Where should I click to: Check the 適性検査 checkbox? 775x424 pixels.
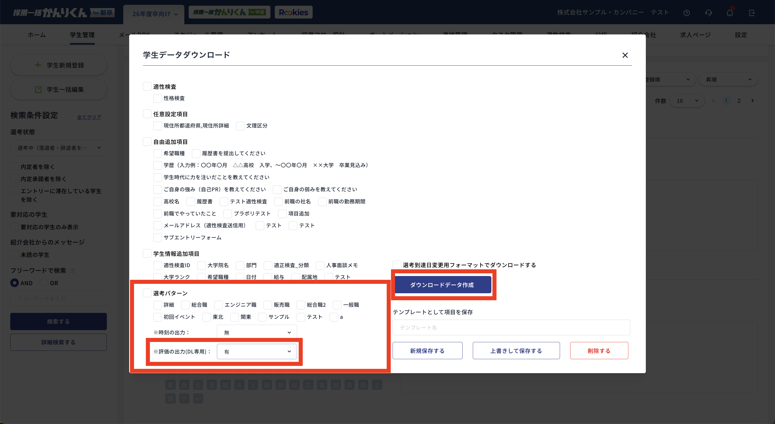click(147, 87)
